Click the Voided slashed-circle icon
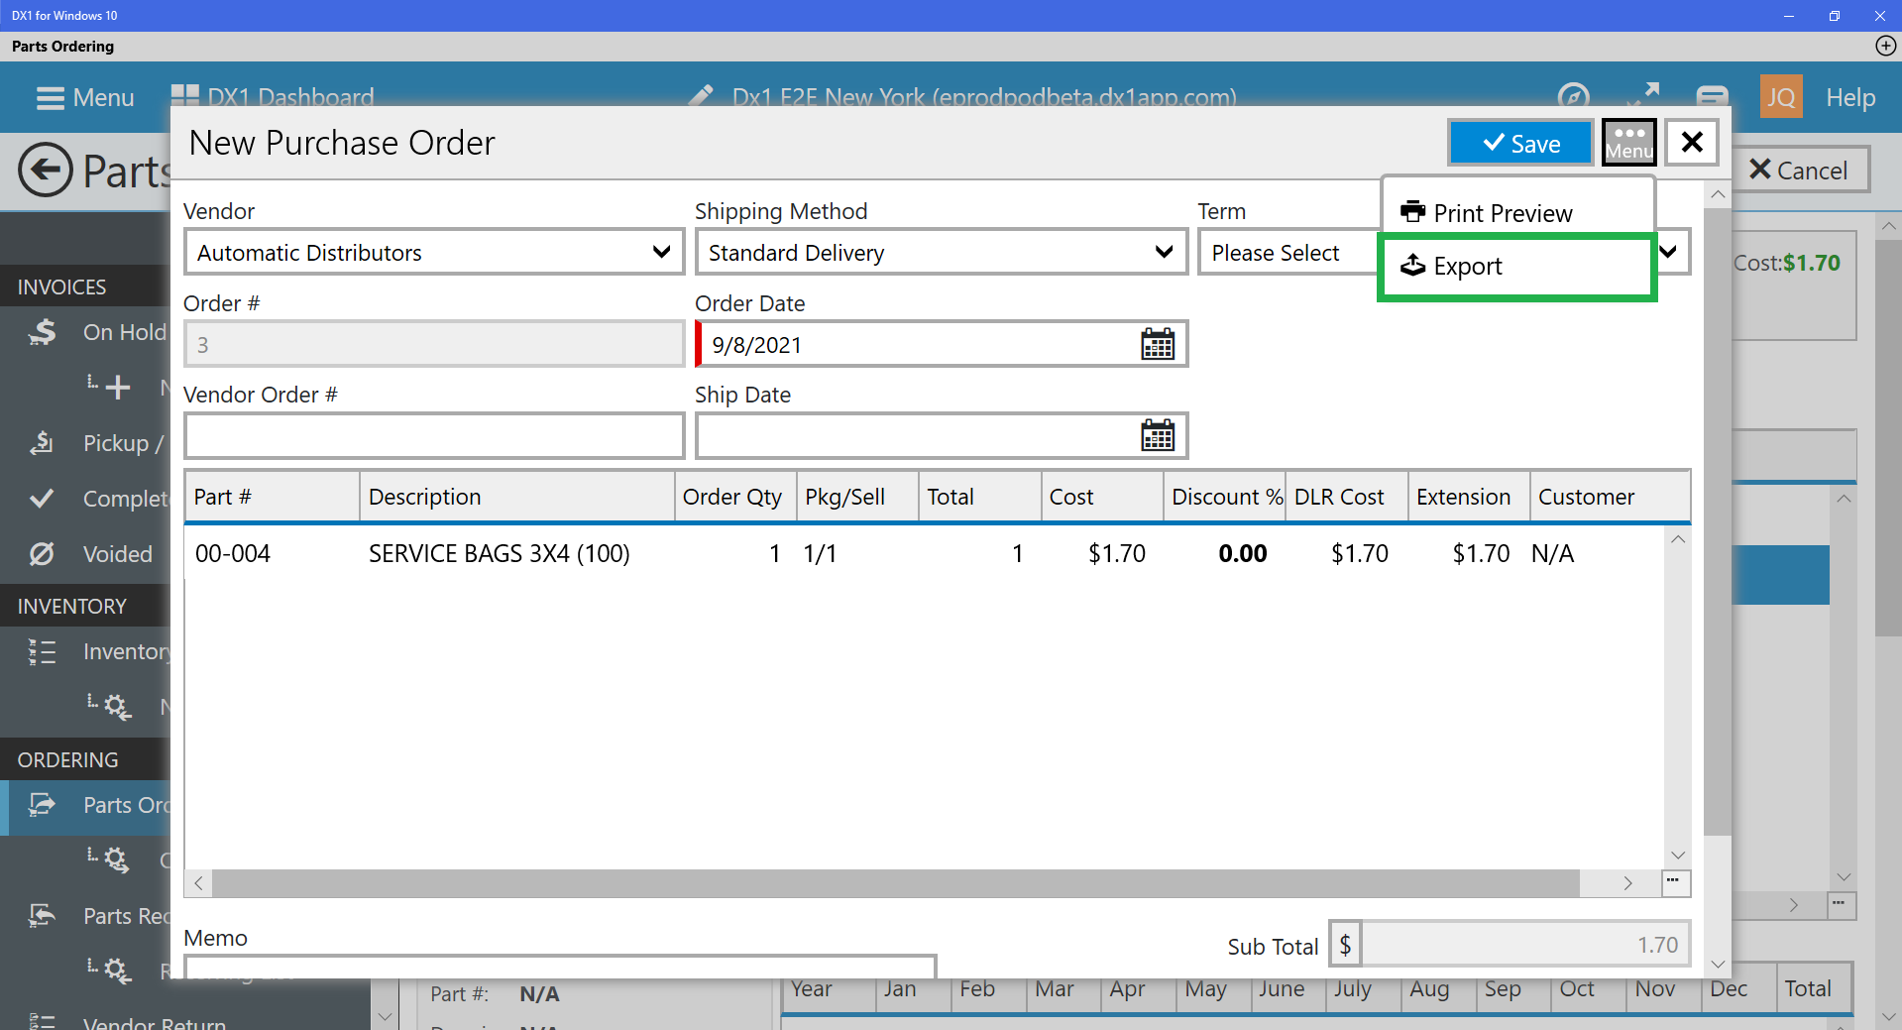The image size is (1902, 1030). click(x=42, y=553)
